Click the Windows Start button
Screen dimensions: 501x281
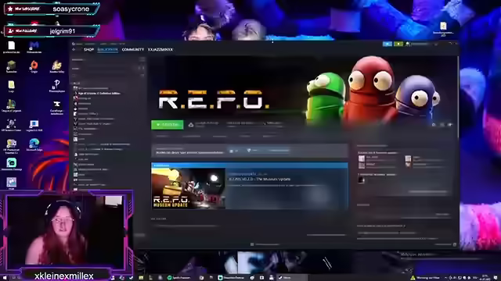[5, 278]
